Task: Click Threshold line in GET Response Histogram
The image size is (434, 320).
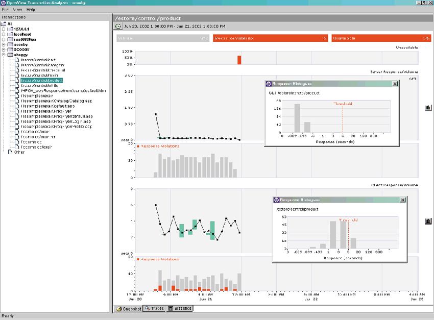Action: click(343, 119)
